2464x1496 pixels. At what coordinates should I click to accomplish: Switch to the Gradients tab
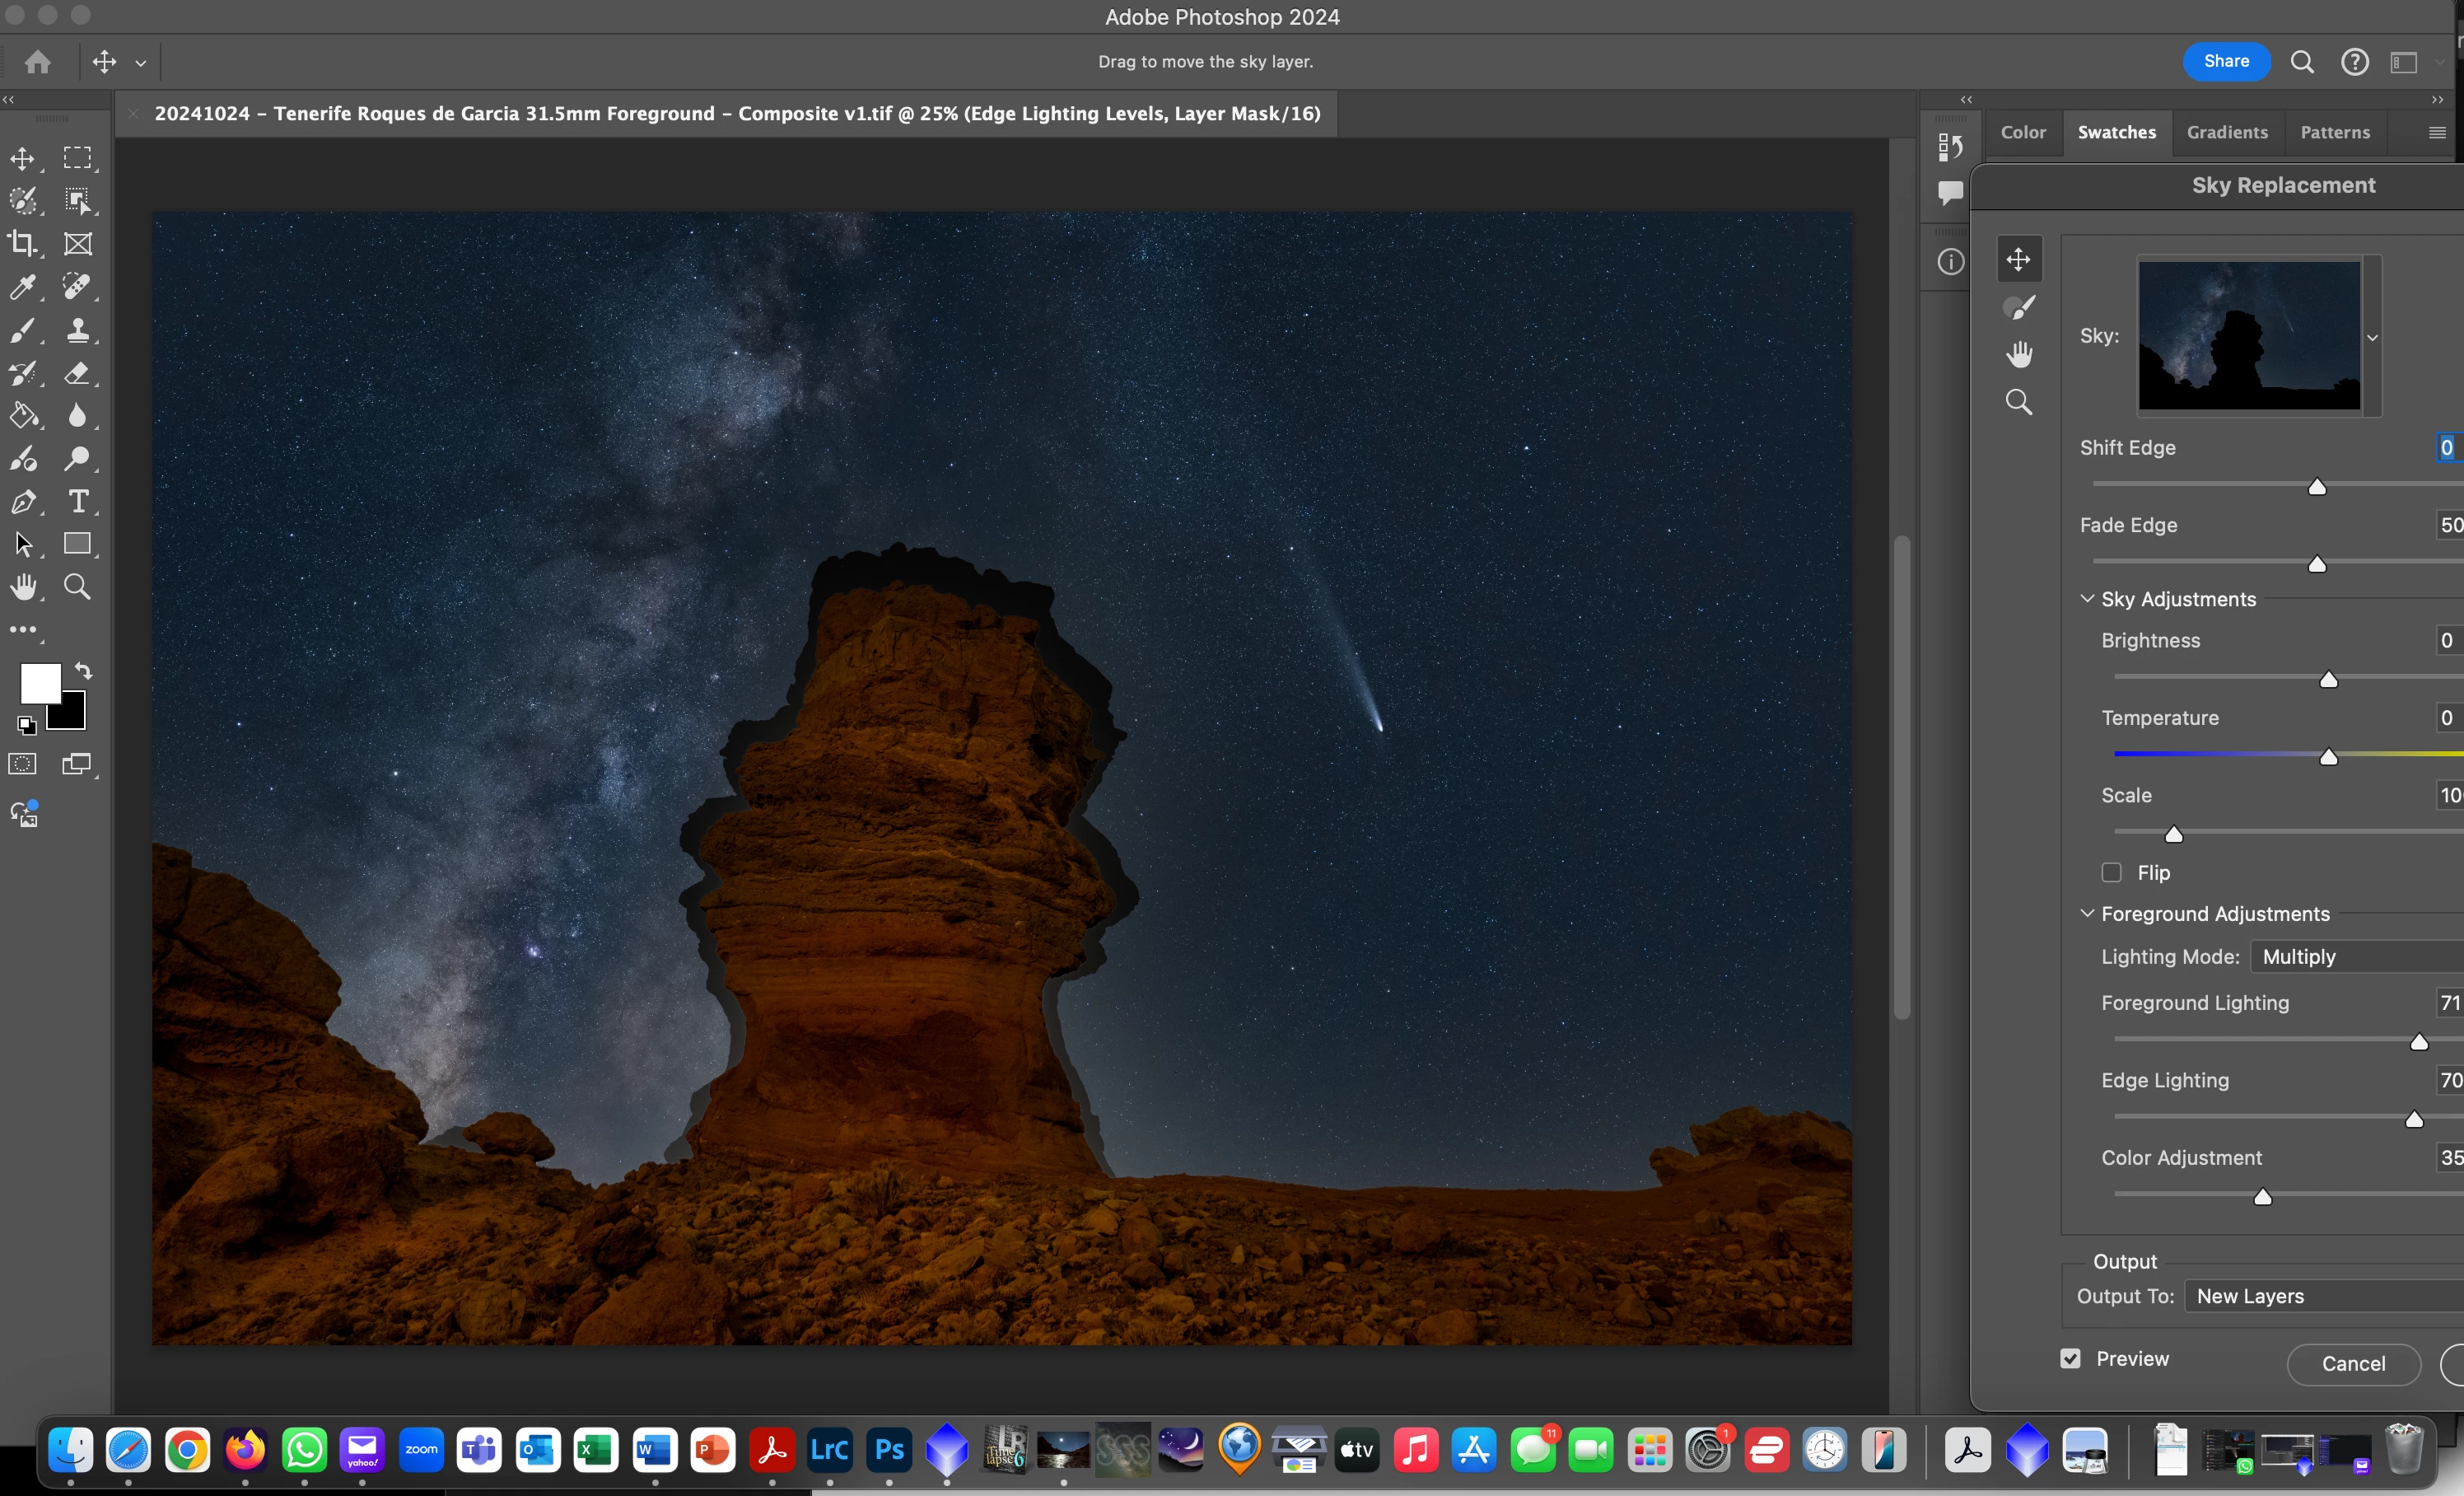[x=2226, y=132]
